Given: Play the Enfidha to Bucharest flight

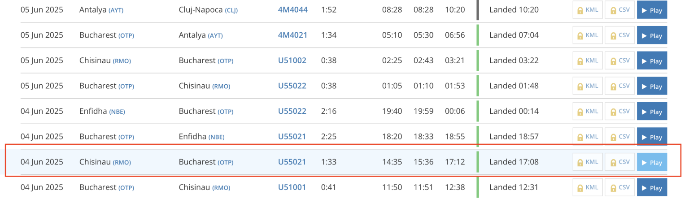Looking at the screenshot, I should (652, 112).
